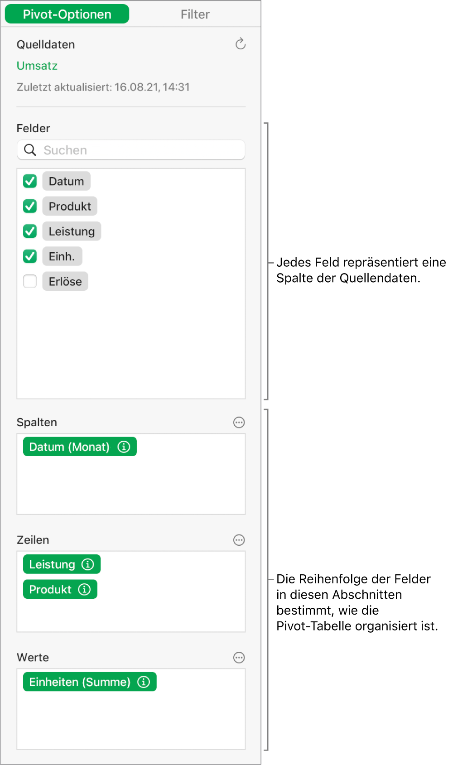Enable the Erlöse field checkbox
The height and width of the screenshot is (765, 453).
click(30, 281)
